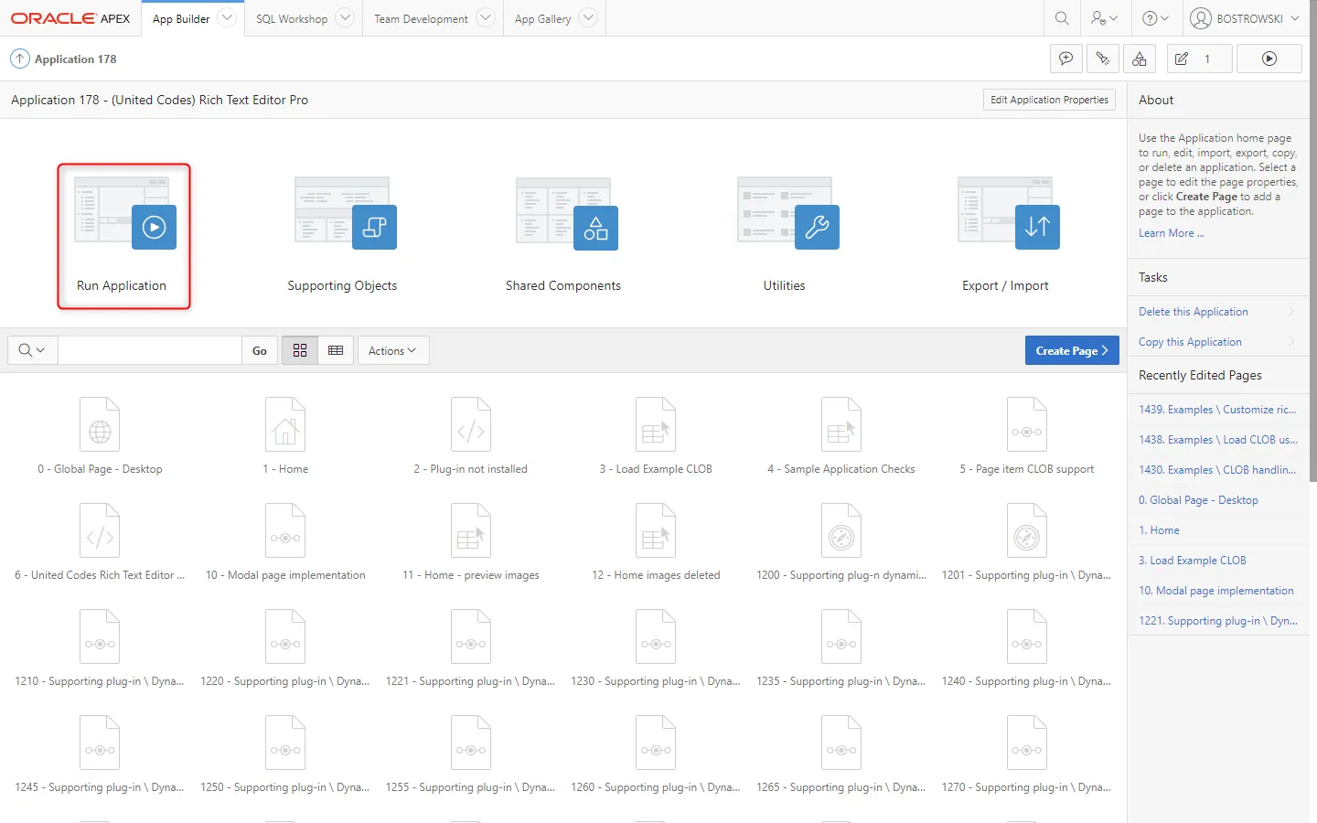
Task: Switch to View Report list mode
Action: (x=336, y=350)
